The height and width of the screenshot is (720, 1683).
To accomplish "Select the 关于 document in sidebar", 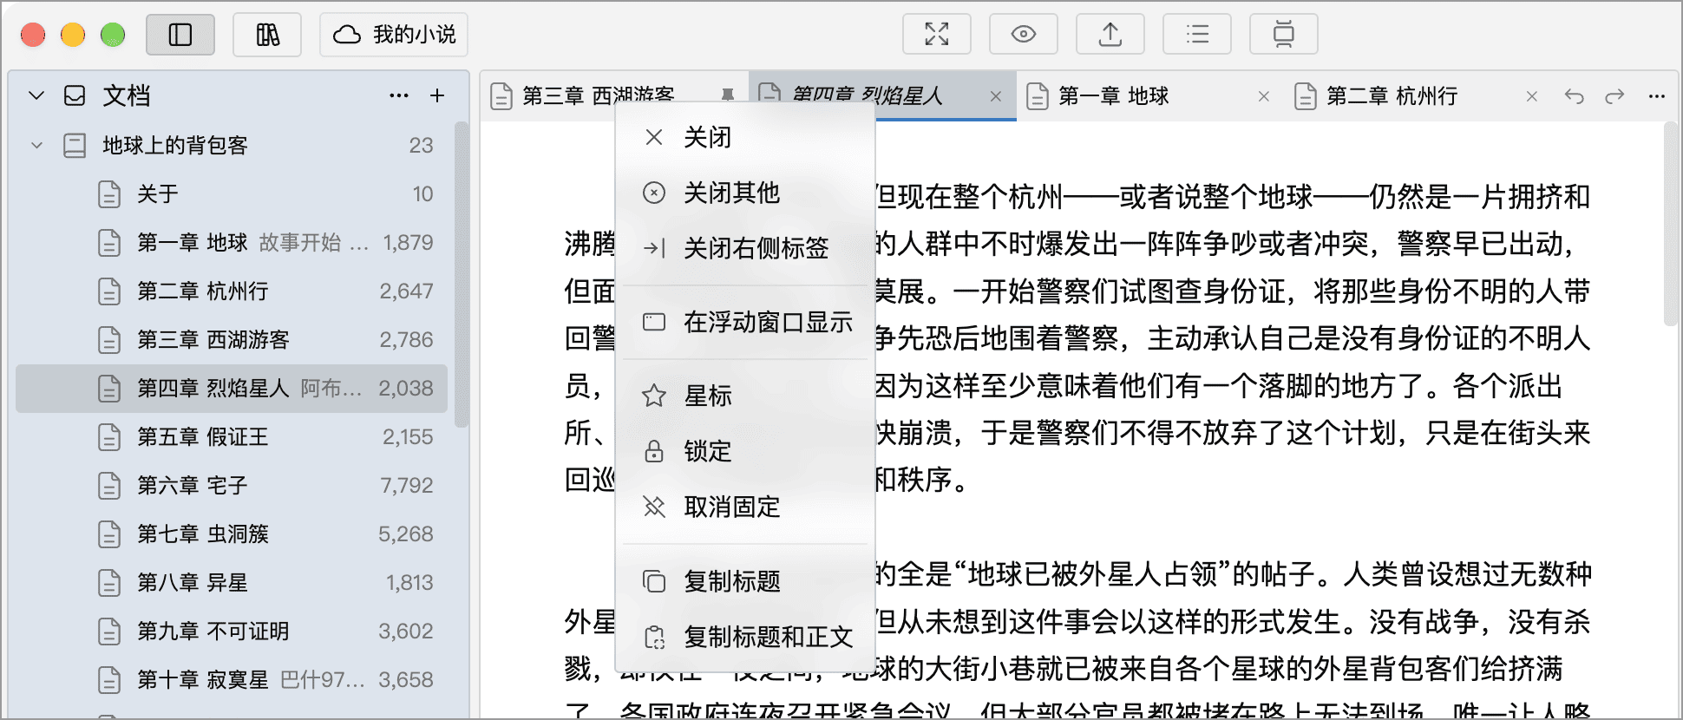I will 232,193.
